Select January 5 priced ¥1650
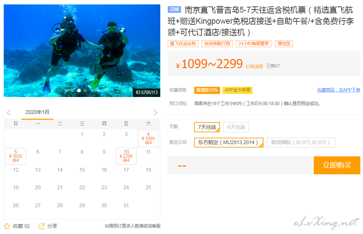Screen dimensions: 363x234 (16, 156)
